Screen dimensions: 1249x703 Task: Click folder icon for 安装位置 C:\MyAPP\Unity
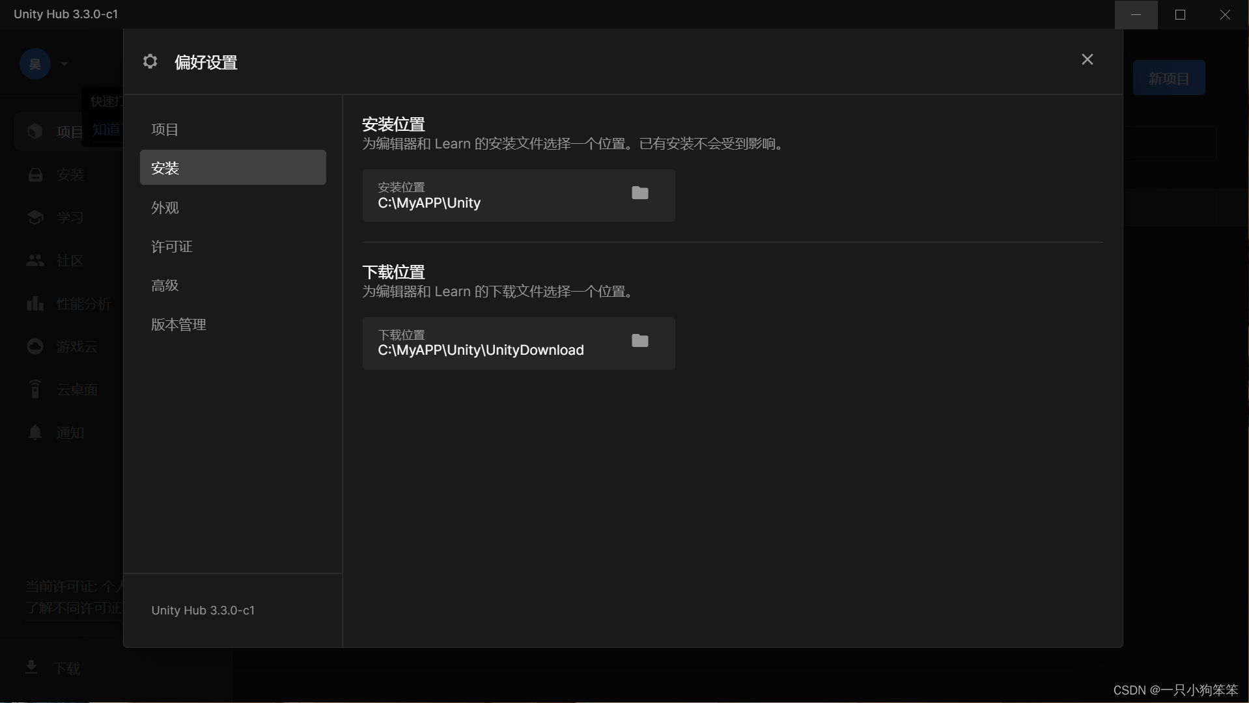[x=640, y=193]
